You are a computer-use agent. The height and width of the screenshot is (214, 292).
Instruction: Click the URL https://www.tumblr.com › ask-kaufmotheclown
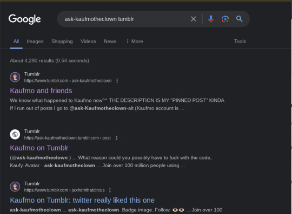point(68,81)
